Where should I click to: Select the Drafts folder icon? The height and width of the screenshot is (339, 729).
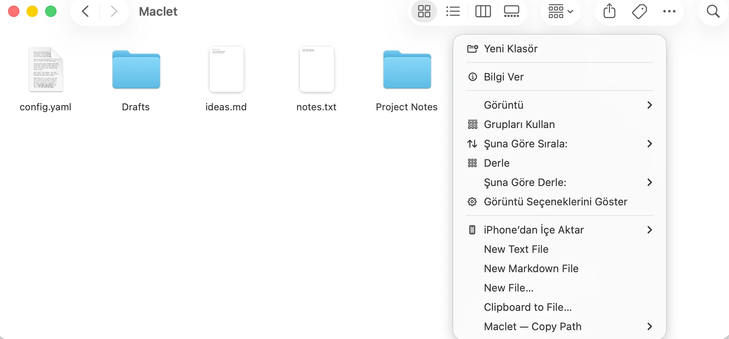(136, 69)
